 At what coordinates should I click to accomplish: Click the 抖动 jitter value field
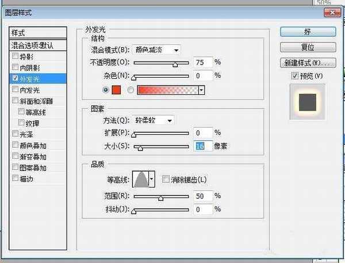[203, 209]
